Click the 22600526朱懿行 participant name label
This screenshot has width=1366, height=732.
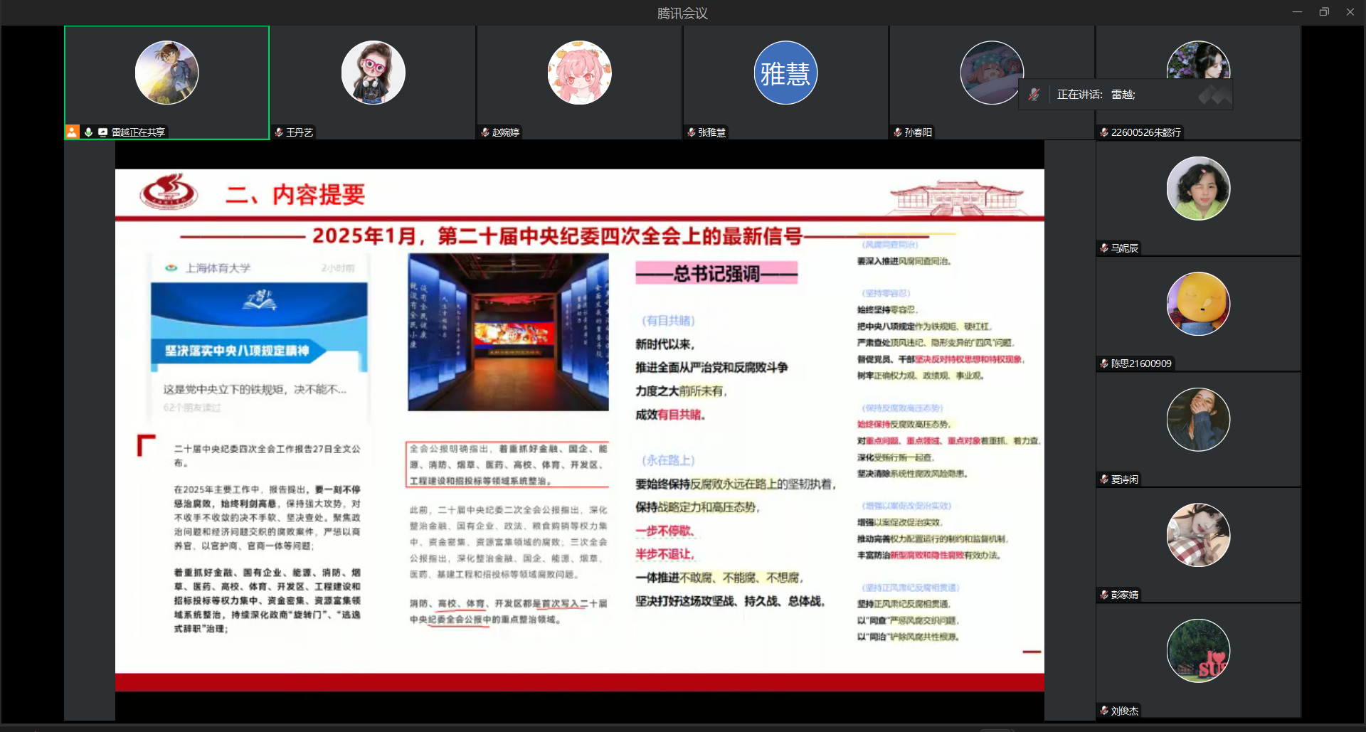click(1145, 132)
